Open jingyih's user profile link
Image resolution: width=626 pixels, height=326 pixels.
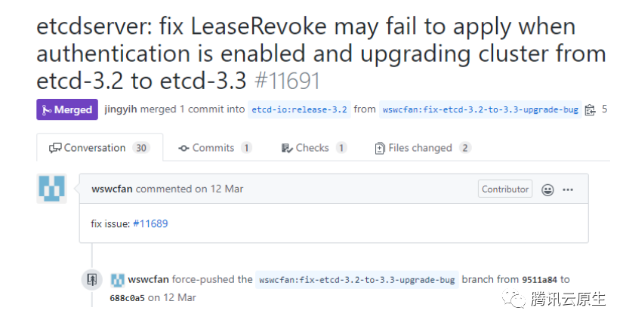point(121,109)
